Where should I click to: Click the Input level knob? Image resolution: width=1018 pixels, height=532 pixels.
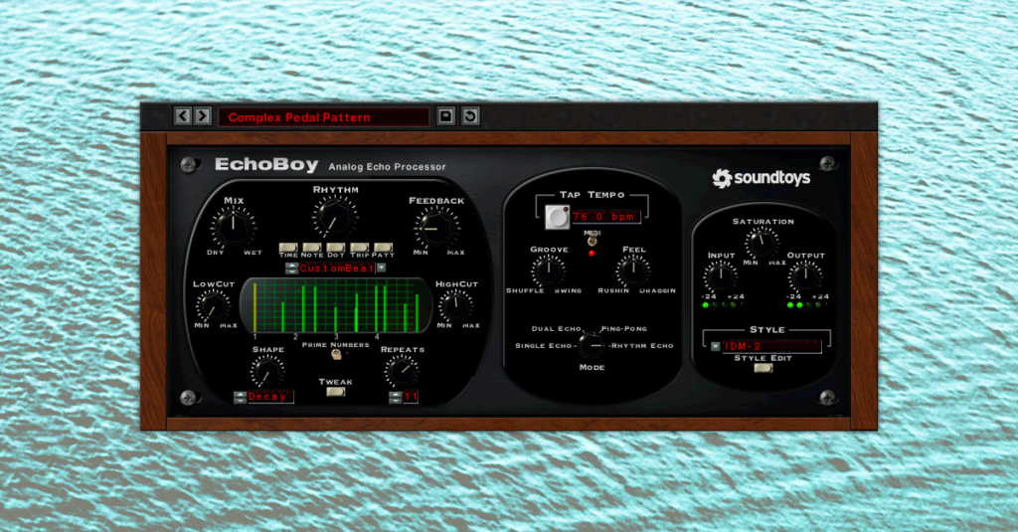coord(720,276)
